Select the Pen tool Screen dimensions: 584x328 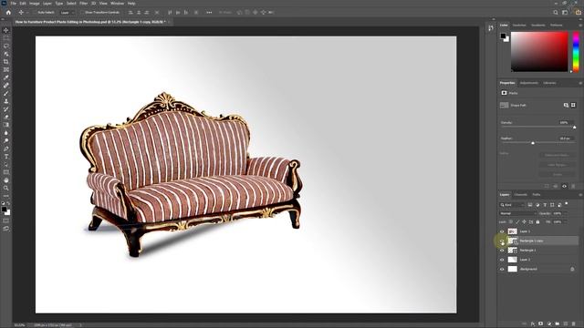[x=6, y=149]
